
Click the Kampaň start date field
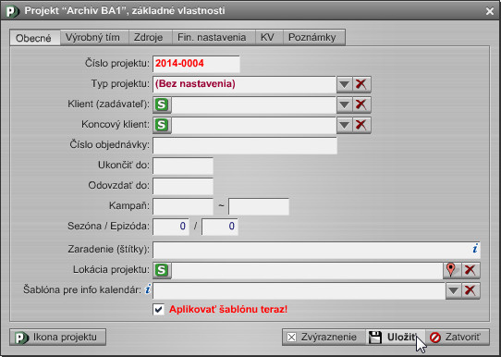tap(183, 206)
